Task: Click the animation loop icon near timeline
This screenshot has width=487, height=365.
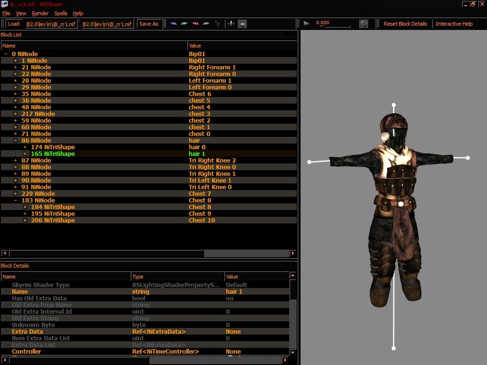Action: coord(363,24)
